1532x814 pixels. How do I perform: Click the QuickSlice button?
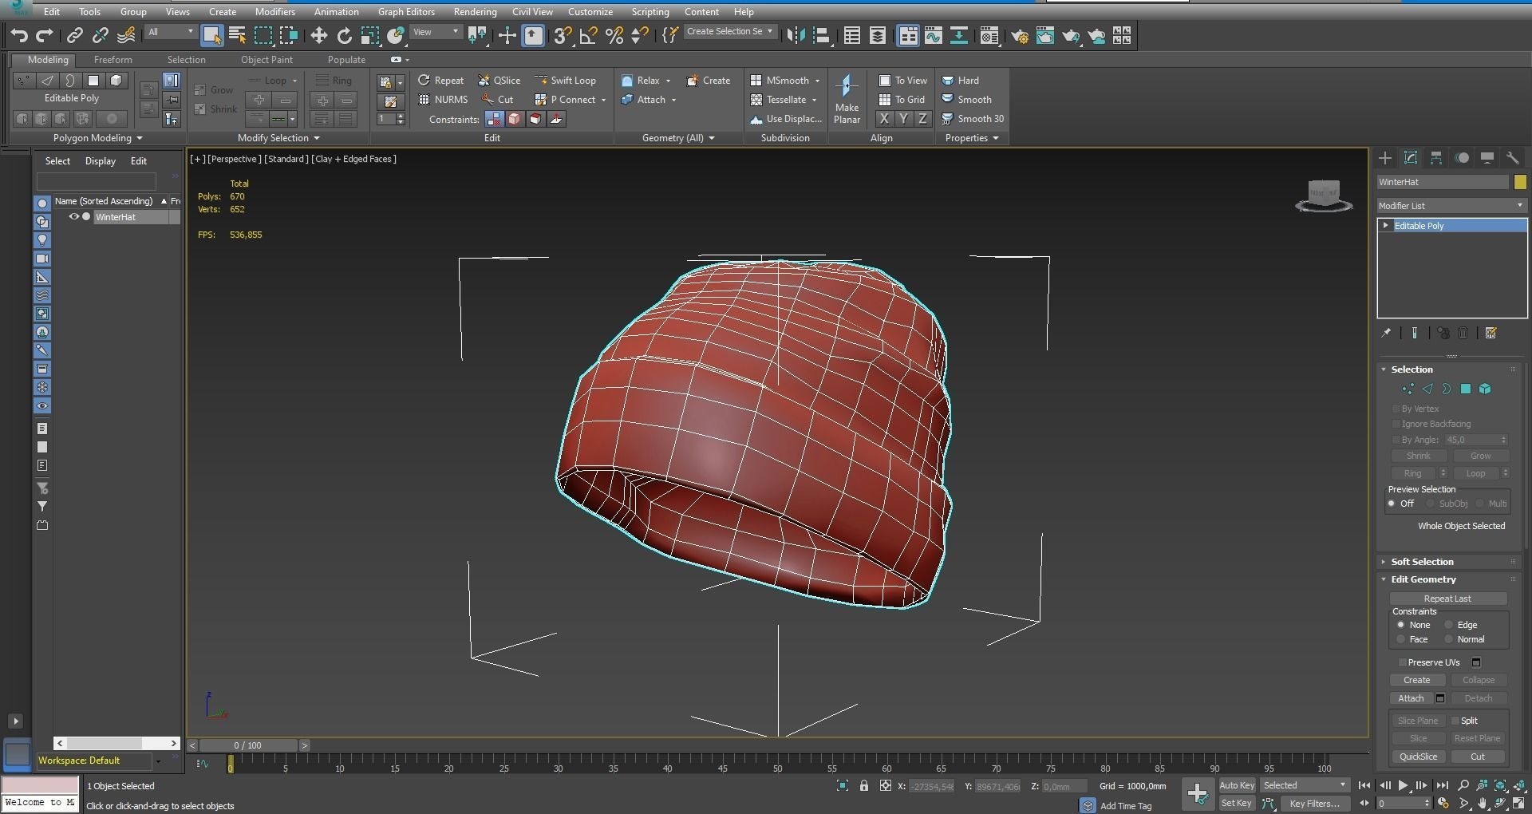1418,757
